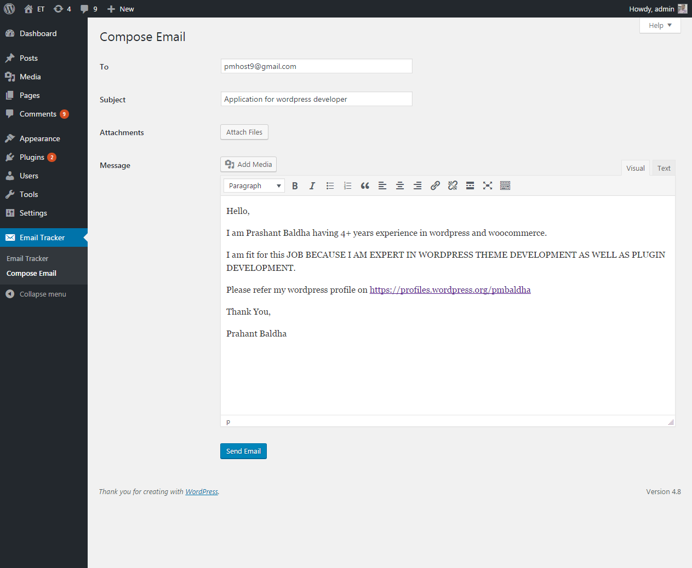Open the Howdy, admin account menu
The width and height of the screenshot is (692, 568).
[657, 9]
